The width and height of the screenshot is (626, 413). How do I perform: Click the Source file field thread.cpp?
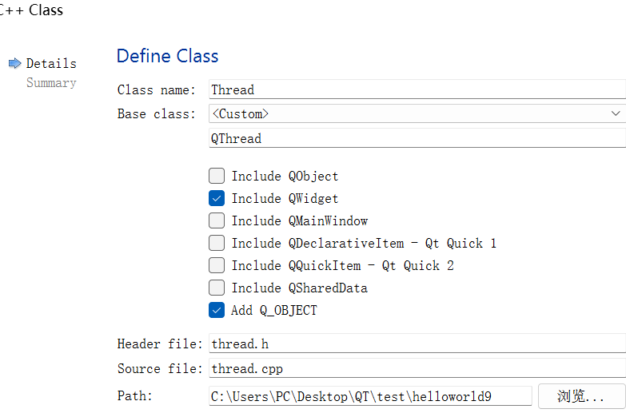point(417,368)
